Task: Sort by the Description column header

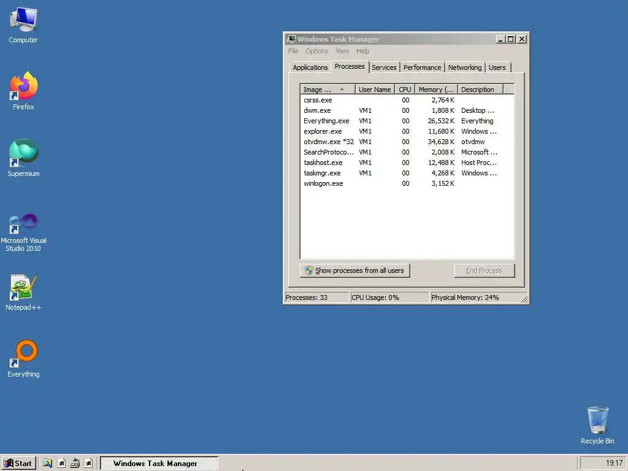Action: point(480,90)
